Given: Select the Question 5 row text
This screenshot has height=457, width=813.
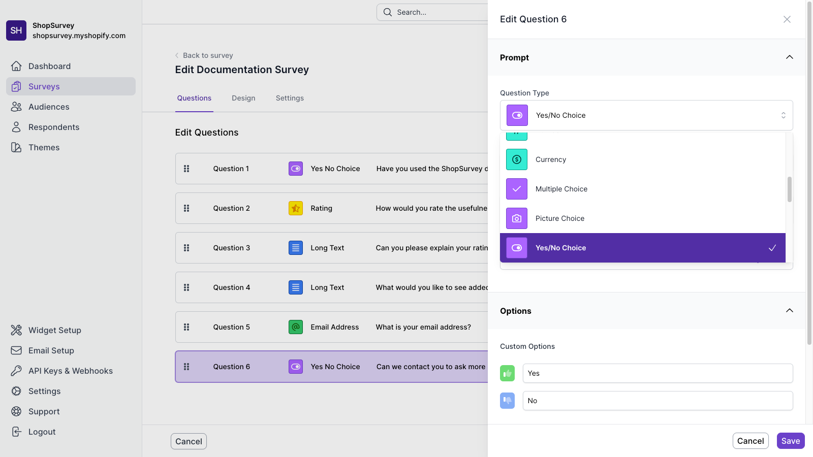Looking at the screenshot, I should [232, 327].
